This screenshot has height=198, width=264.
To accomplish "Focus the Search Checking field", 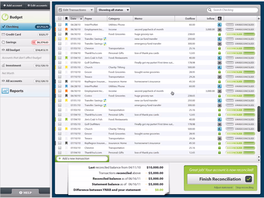I will 232,10.
